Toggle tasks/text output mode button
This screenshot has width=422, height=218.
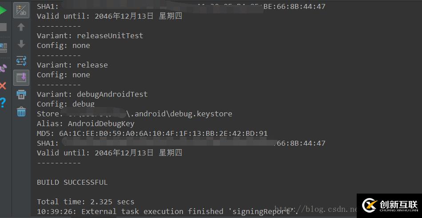pos(21,11)
